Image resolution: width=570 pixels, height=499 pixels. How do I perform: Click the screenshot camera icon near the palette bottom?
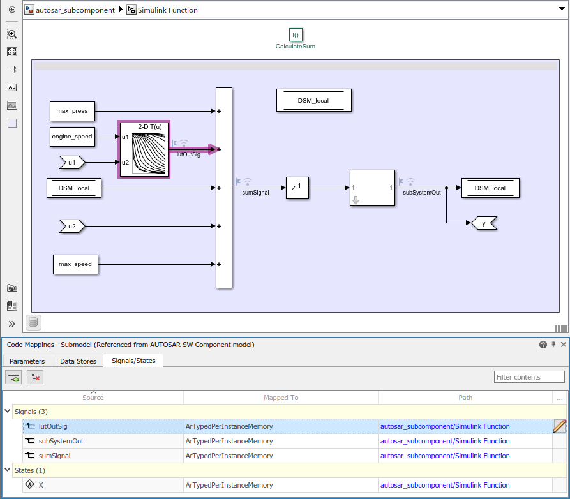point(11,288)
